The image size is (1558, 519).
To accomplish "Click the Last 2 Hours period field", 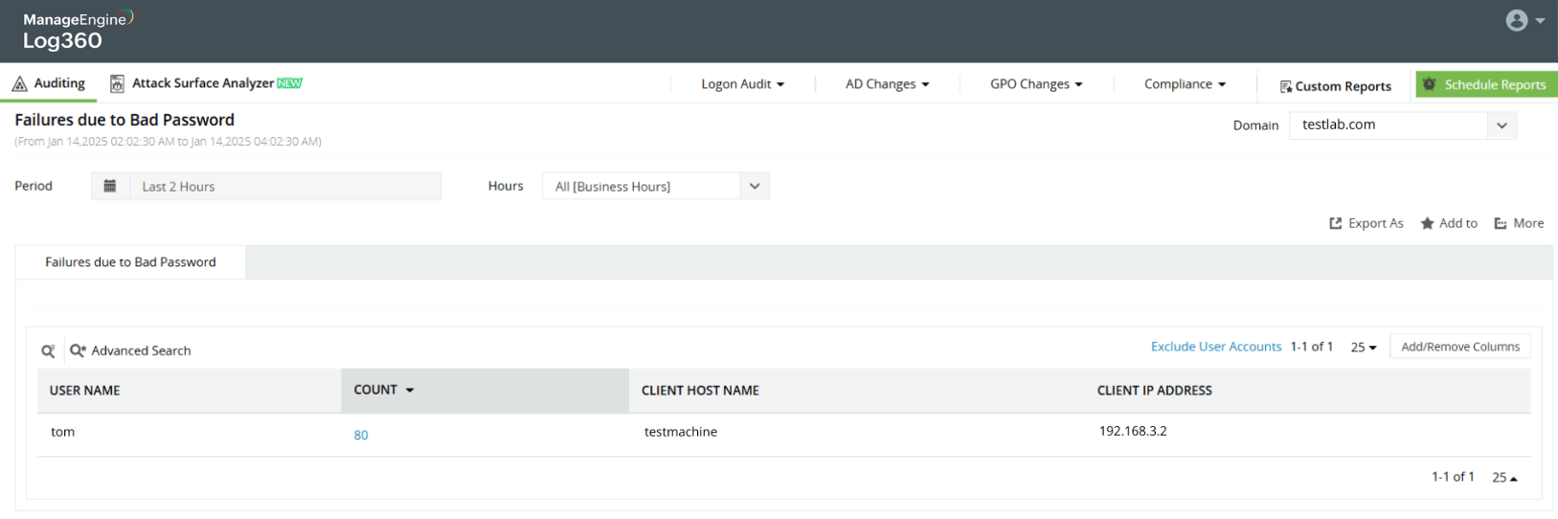I will [x=285, y=186].
